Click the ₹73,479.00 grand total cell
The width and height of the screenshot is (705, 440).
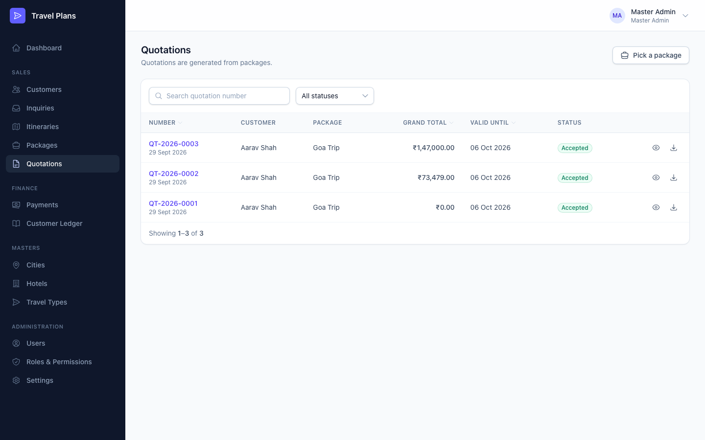coord(436,177)
